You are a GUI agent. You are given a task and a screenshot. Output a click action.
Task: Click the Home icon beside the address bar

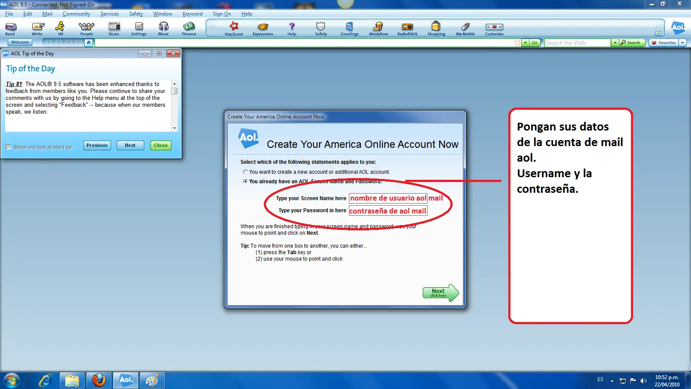[x=89, y=42]
